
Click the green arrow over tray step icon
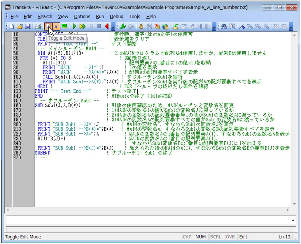click(176, 27)
